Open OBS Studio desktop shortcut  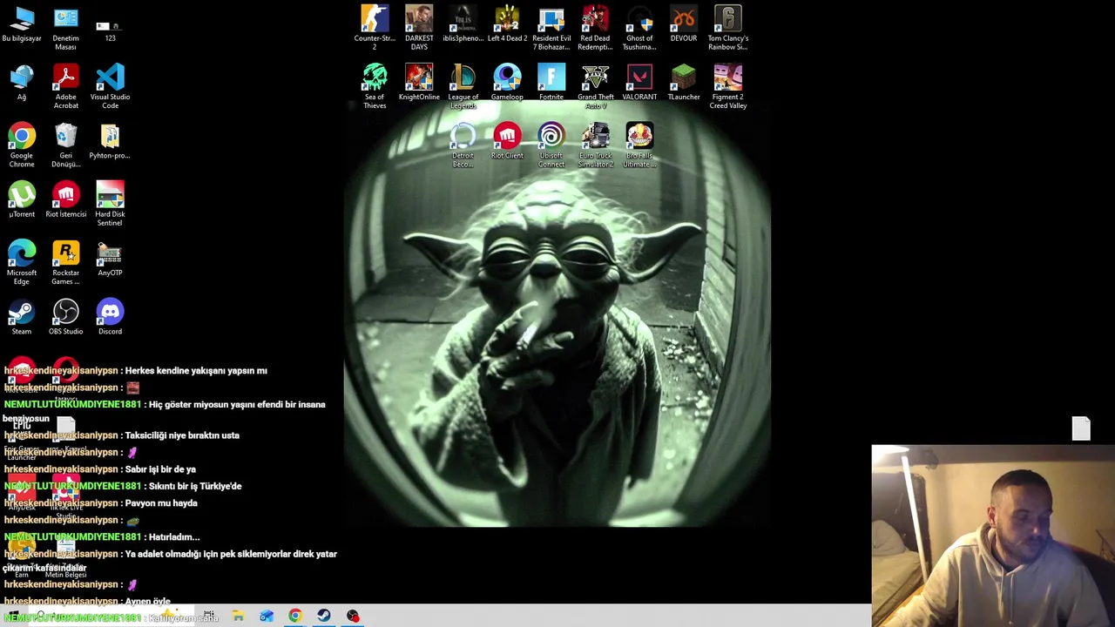(x=65, y=318)
